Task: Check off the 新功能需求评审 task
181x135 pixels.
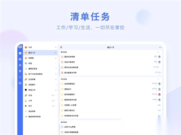Action: 62,73
